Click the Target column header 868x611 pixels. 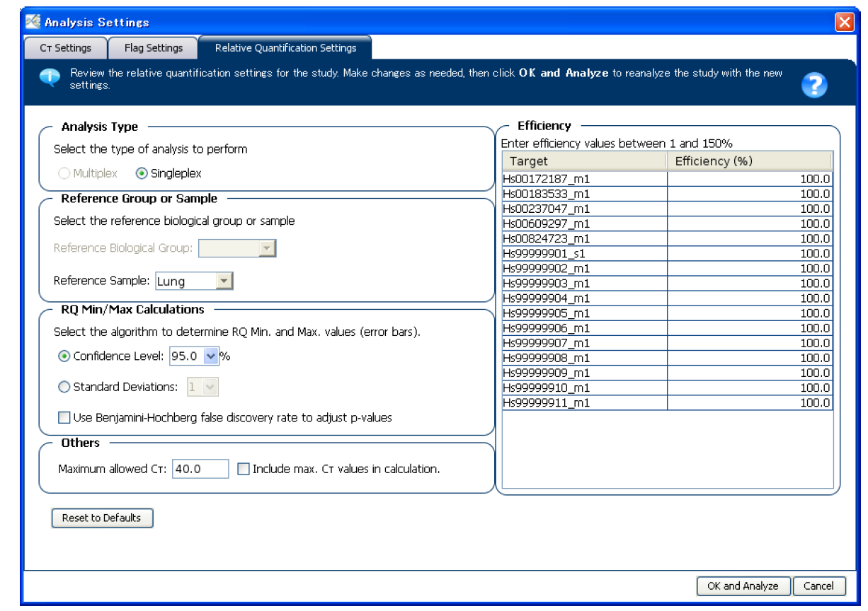pos(584,161)
